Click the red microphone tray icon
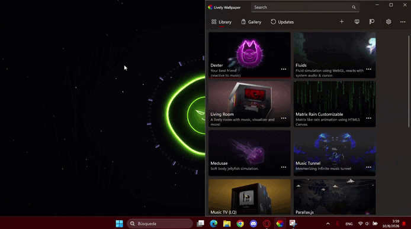The image size is (411, 229). pos(338,224)
